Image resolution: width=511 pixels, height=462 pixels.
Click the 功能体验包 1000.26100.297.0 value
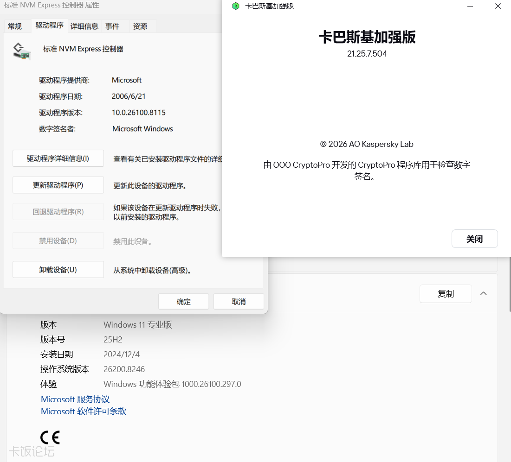pyautogui.click(x=172, y=384)
